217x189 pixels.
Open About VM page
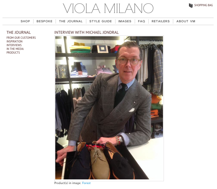(186, 21)
